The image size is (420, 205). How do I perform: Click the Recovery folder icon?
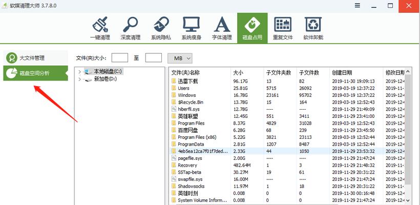coord(174,165)
